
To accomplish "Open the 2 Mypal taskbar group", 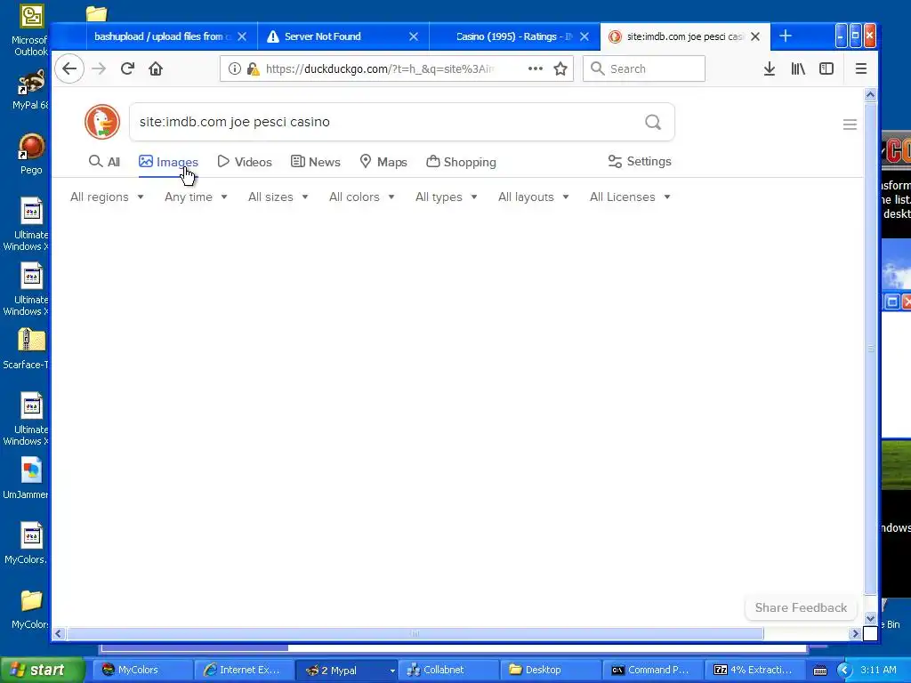I will [347, 670].
